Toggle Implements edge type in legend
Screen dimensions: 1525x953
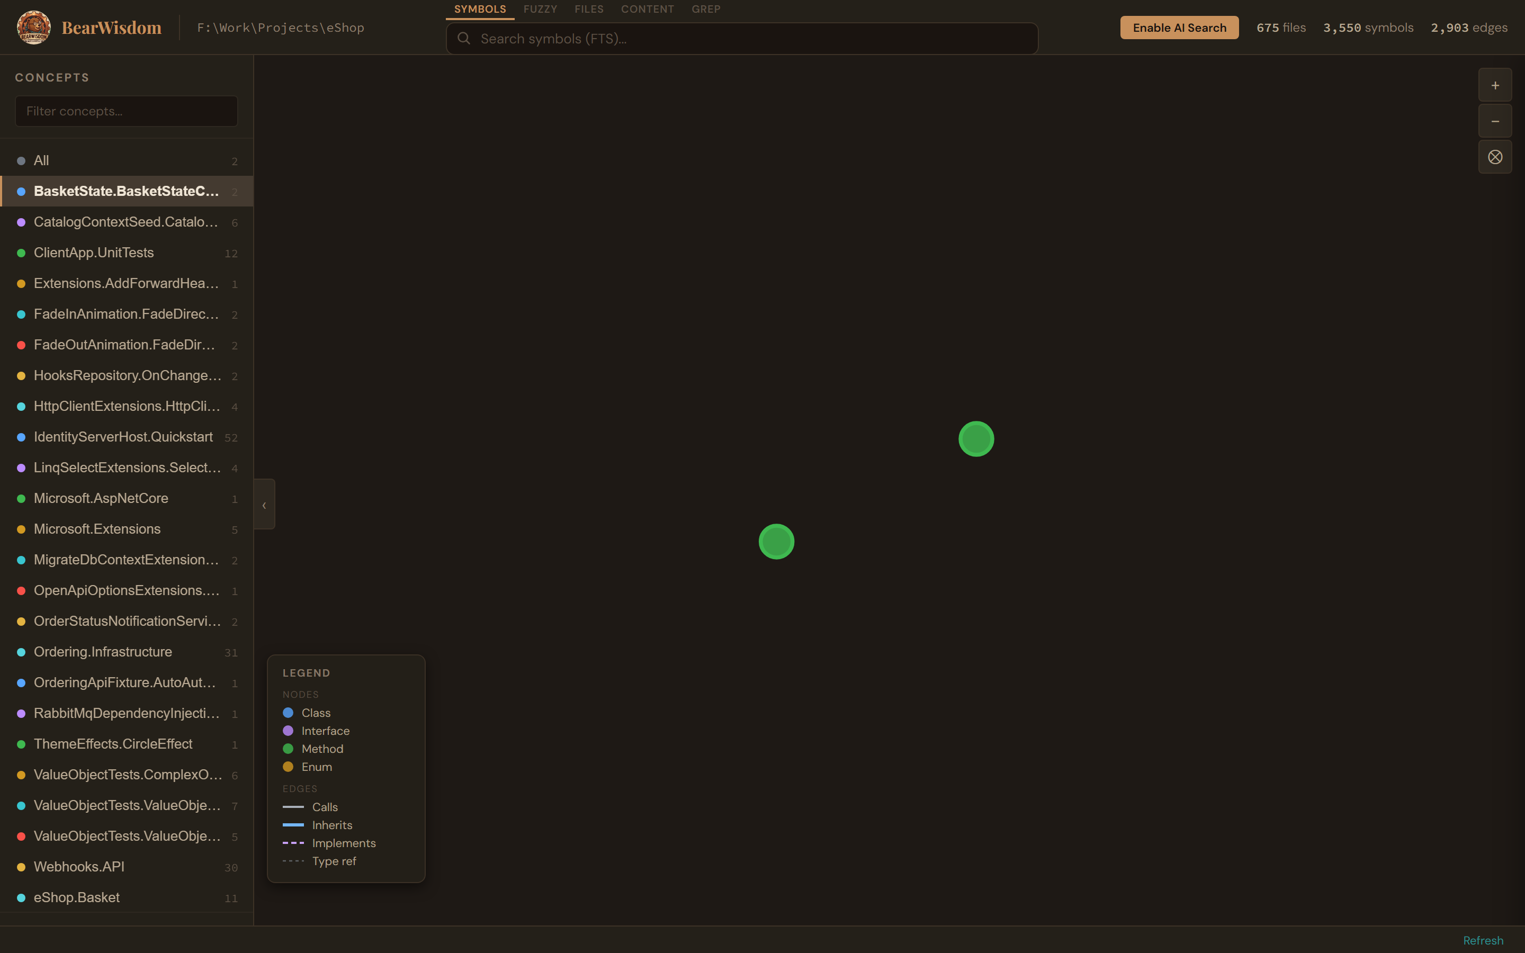(293, 843)
